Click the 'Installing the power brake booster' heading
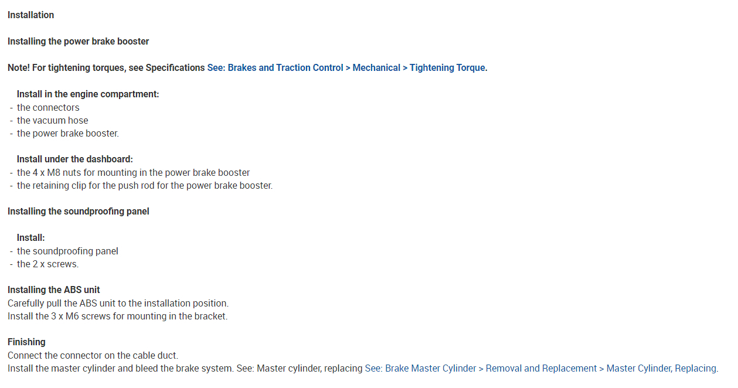Image resolution: width=738 pixels, height=388 pixels. 78,42
